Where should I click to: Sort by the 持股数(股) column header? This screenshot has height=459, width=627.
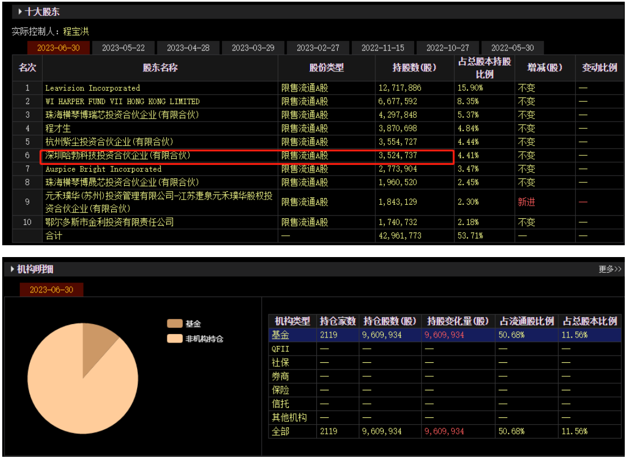tap(414, 68)
